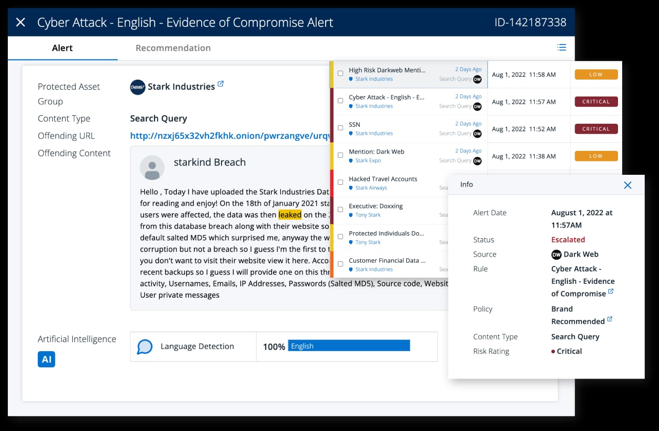
Task: Click the blue AI badge icon
Action: (x=47, y=359)
